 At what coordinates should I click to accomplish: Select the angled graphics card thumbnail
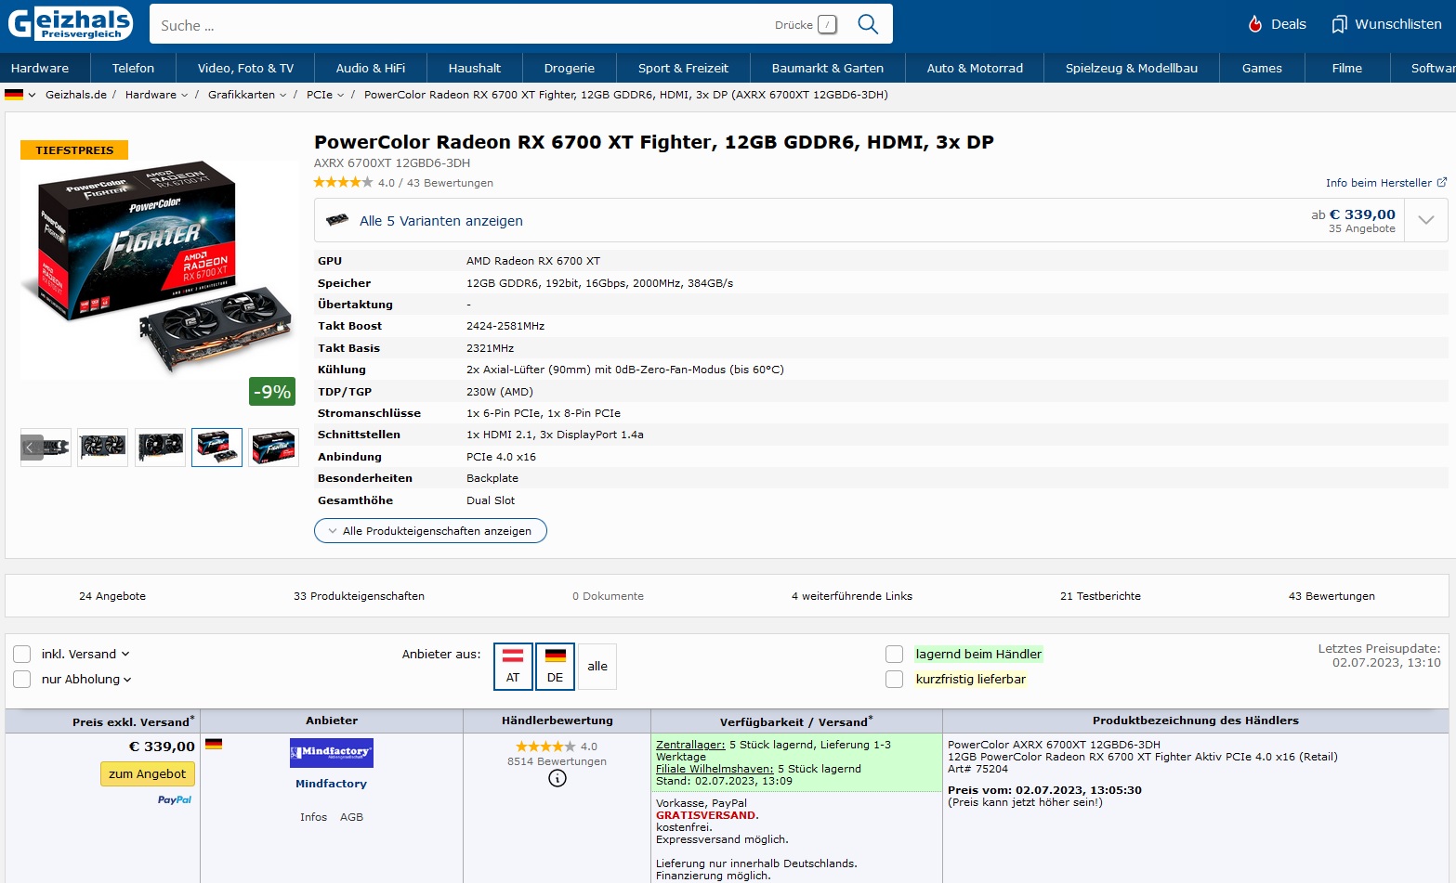point(160,448)
